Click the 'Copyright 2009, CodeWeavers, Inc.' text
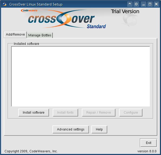 click(x=31, y=151)
